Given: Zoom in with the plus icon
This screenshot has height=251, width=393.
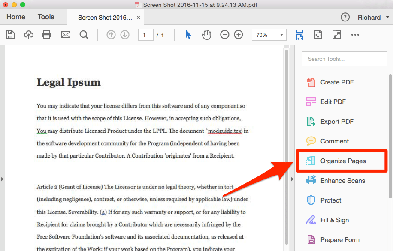Looking at the screenshot, I should coord(239,35).
